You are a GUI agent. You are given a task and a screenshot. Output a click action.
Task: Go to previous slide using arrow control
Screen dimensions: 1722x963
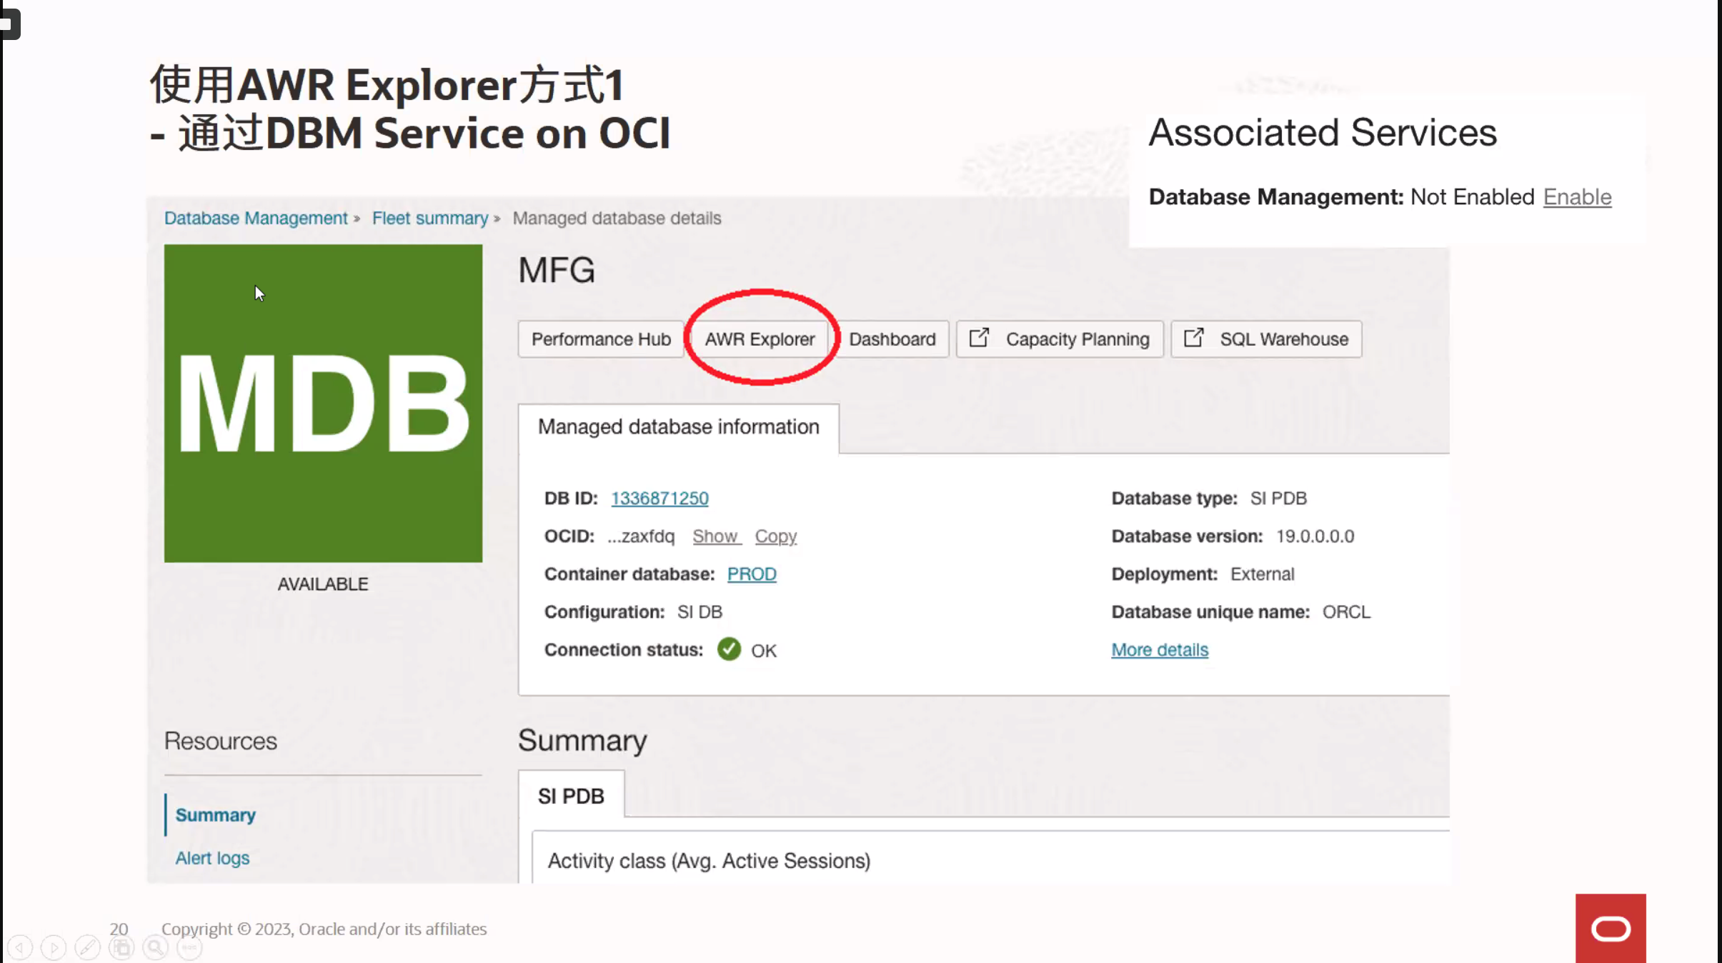tap(20, 948)
